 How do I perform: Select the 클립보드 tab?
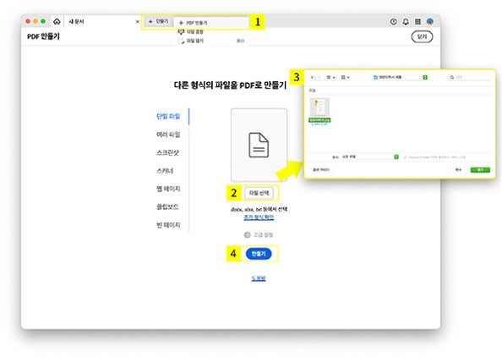[x=167, y=206]
